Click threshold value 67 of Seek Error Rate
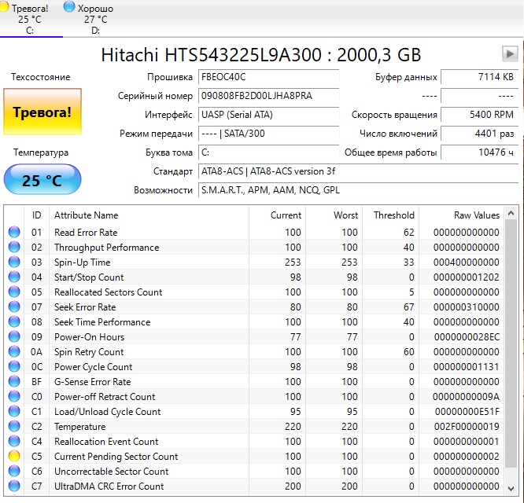Image resolution: width=524 pixels, height=503 pixels. [408, 307]
